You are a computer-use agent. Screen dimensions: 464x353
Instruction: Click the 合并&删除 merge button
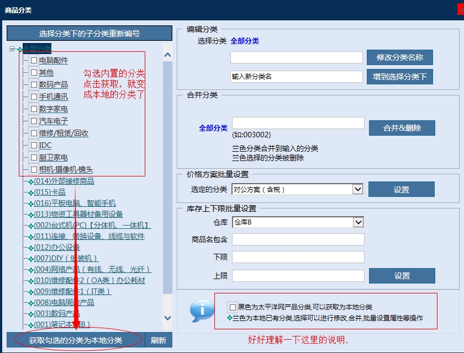click(402, 127)
